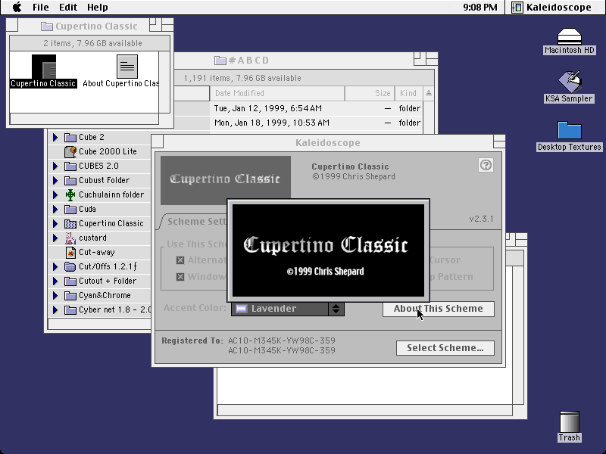Image resolution: width=606 pixels, height=454 pixels.
Task: Open the Apple menu
Action: point(17,8)
